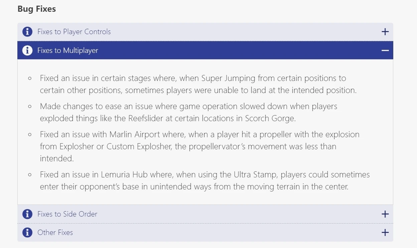Expand Player Controls using its plus icon
The image size is (417, 248).
tap(385, 32)
